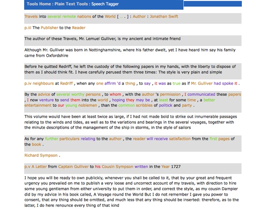Image resolution: width=266 pixels, height=213 pixels.
Task: Click the year '1727'
Action: [x=176, y=167]
